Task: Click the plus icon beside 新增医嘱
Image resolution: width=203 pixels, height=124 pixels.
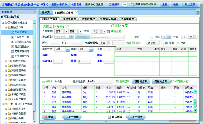Action: click(x=86, y=43)
